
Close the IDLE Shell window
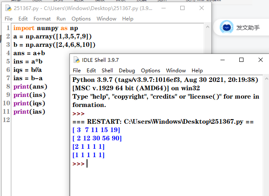[261, 60]
